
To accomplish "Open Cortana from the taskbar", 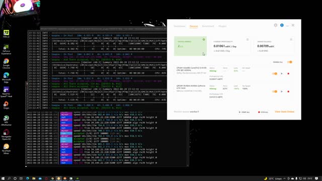I will (15, 178).
